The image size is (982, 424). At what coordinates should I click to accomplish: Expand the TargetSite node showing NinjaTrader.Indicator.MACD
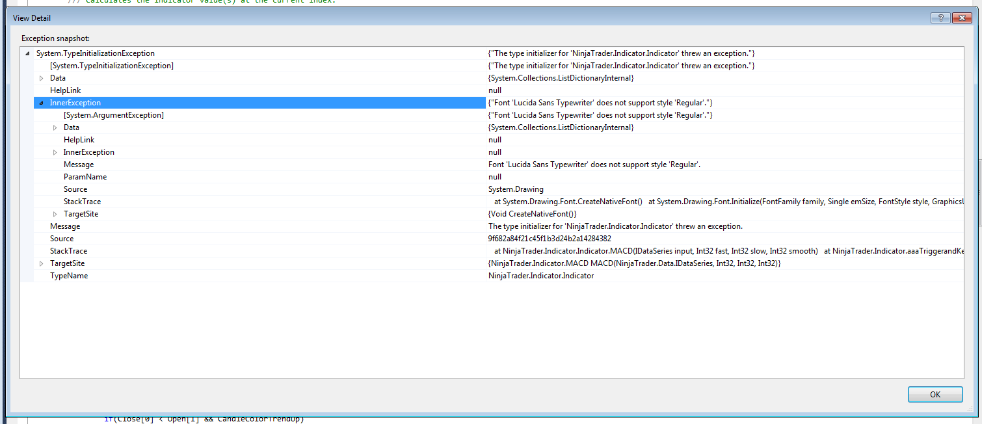(42, 263)
